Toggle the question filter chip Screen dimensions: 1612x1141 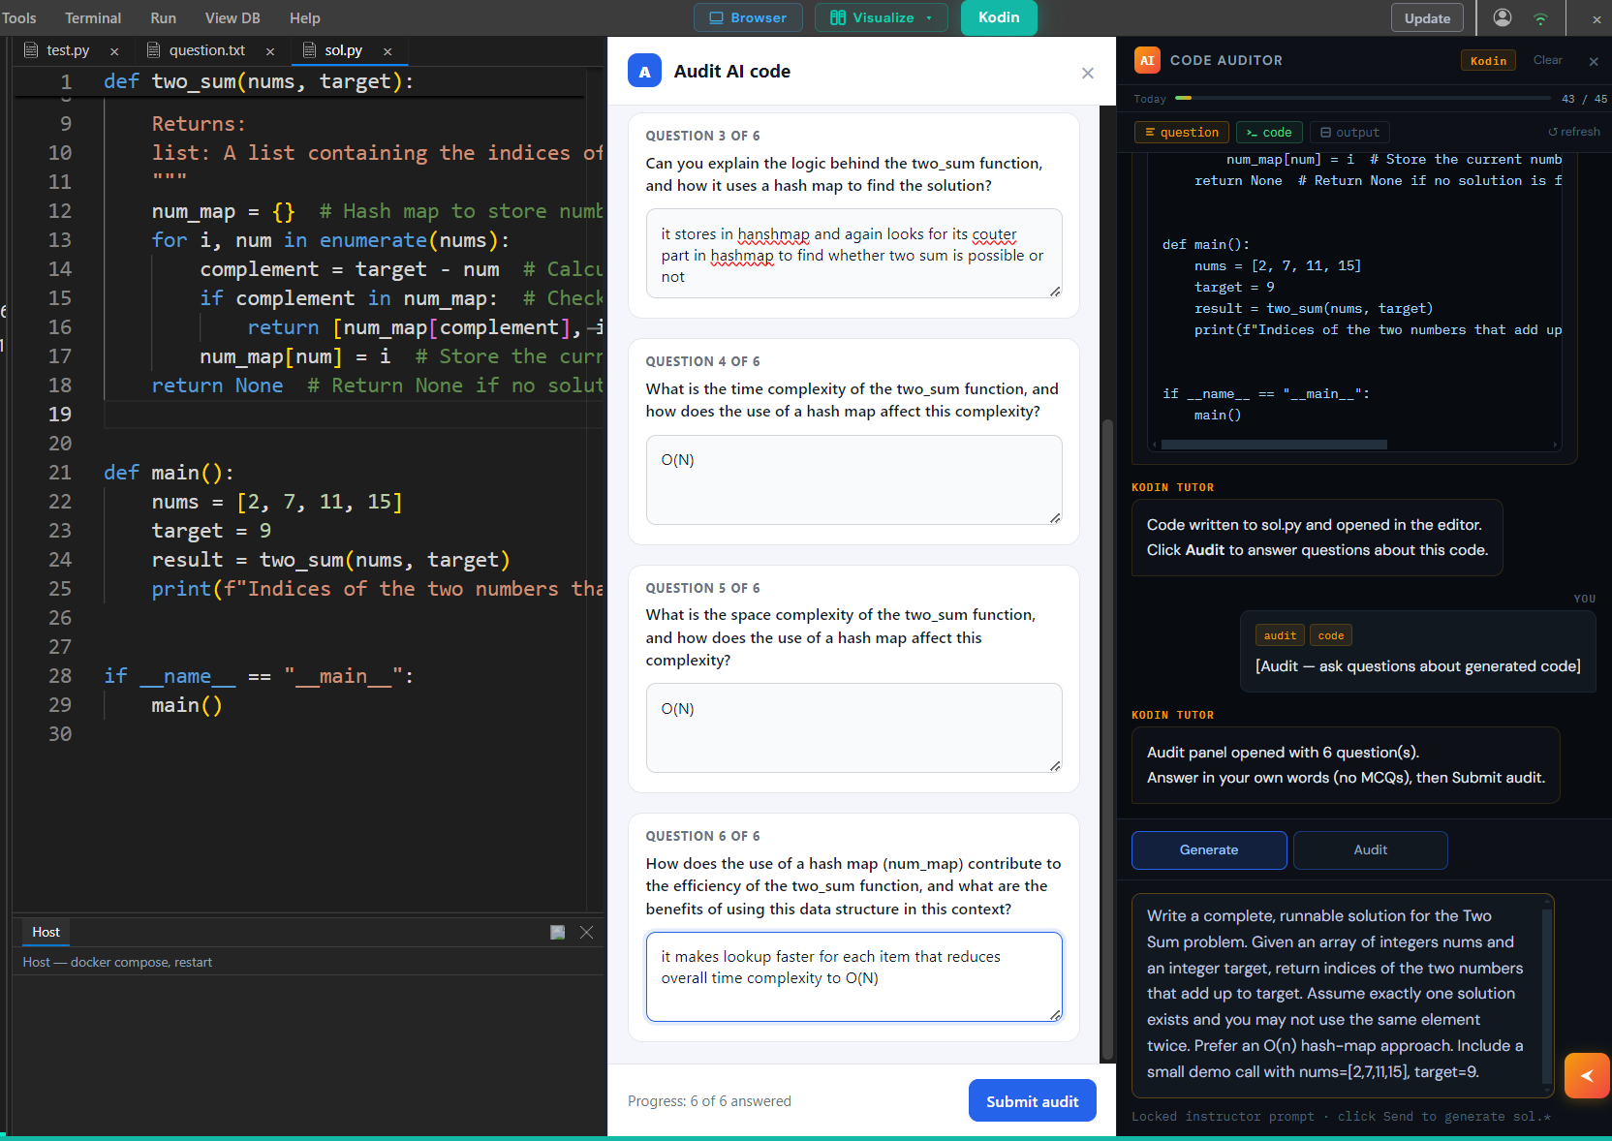tap(1181, 133)
